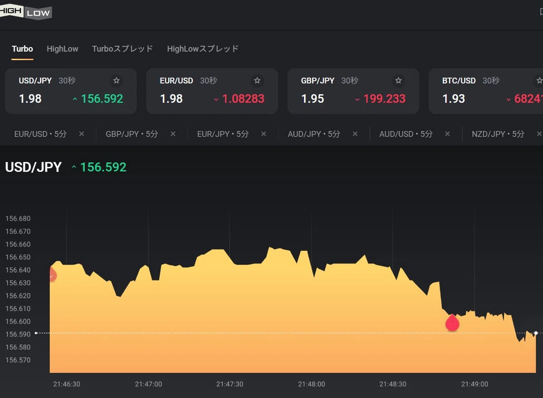Viewport: 543px width, 398px height.
Task: Close the EUR/JPY・5分 tab
Action: [x=264, y=134]
